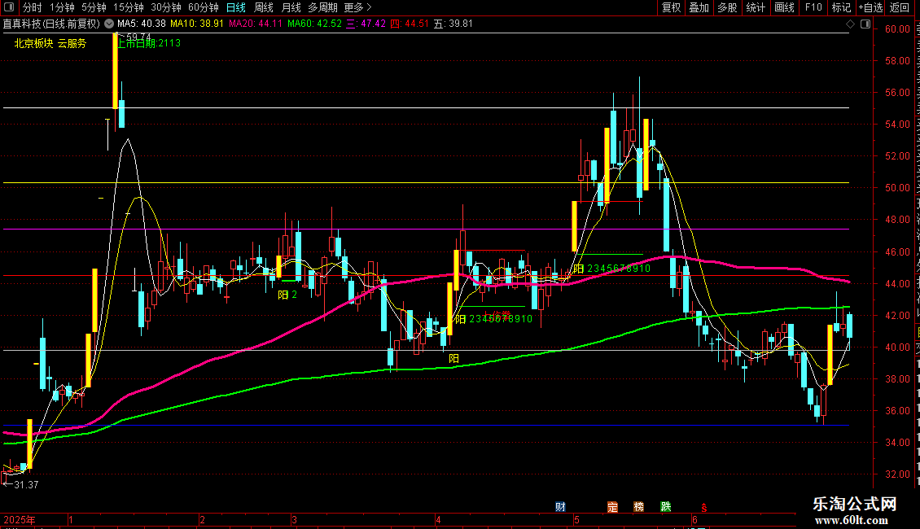Click the diamond marker icon near price axis
The width and height of the screenshot is (920, 529).
(x=850, y=24)
